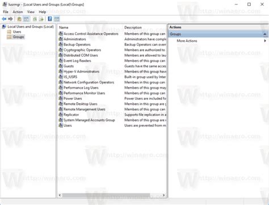Click the Refresh toolbar icon
Viewport: 269px width, 205px height.
[x=35, y=19]
